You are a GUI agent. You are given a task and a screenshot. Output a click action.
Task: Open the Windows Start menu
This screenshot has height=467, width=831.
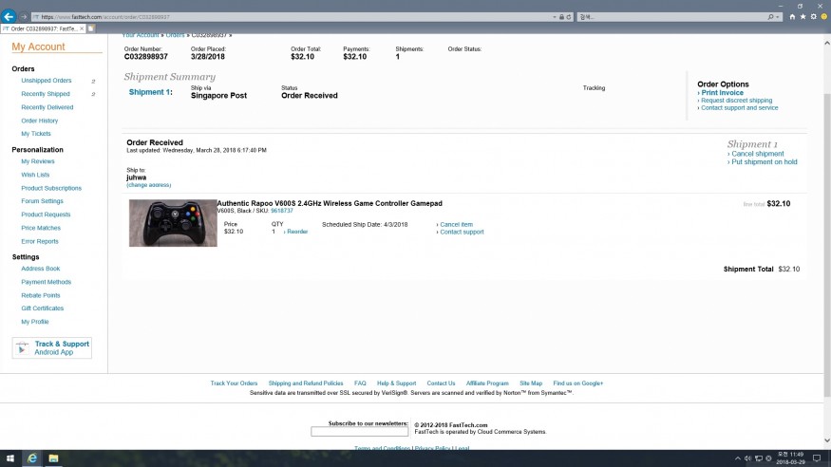tap(9, 458)
